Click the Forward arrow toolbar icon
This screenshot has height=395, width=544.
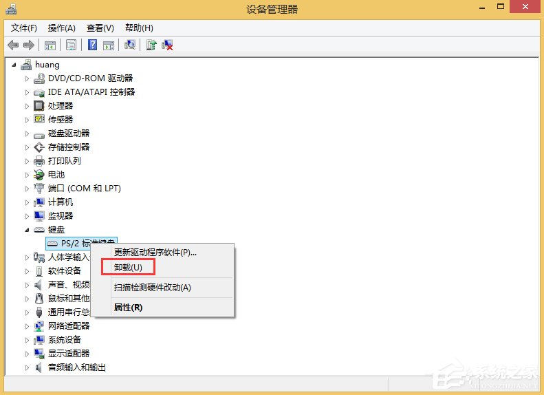(x=29, y=45)
